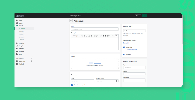Click the Discounts badge icon

(17, 51)
